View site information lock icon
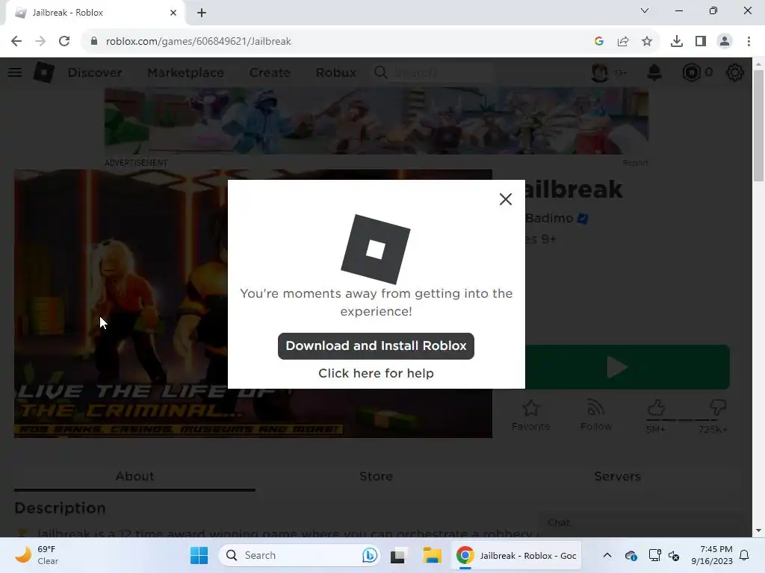 94,42
